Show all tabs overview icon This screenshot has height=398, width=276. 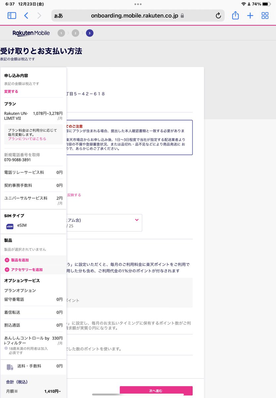click(x=265, y=16)
